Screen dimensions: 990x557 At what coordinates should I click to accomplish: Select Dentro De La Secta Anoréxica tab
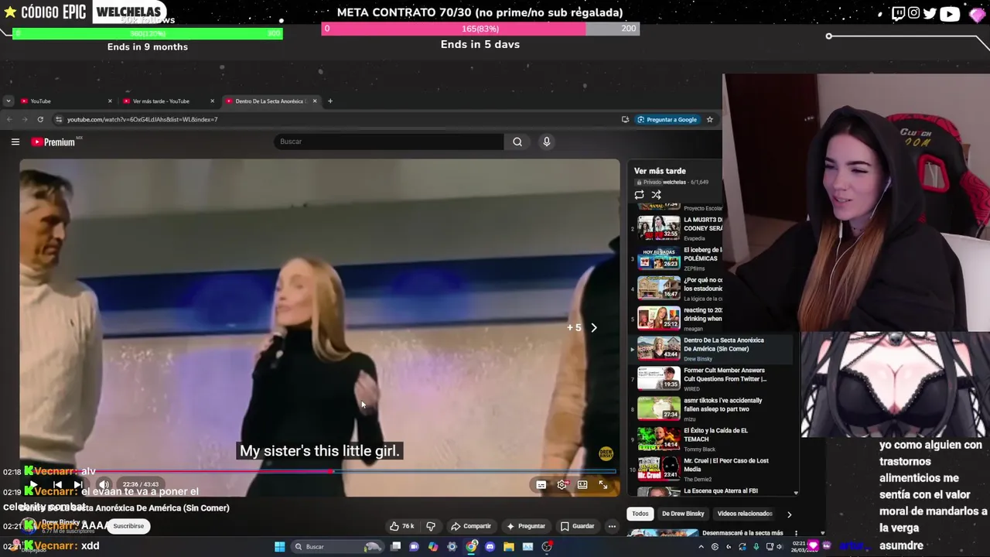click(x=270, y=101)
